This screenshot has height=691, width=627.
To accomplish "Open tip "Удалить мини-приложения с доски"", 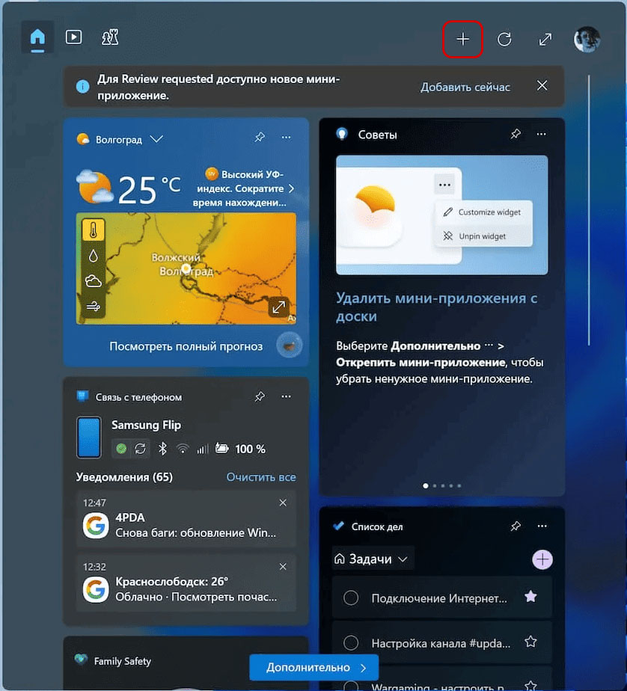I will pos(436,307).
